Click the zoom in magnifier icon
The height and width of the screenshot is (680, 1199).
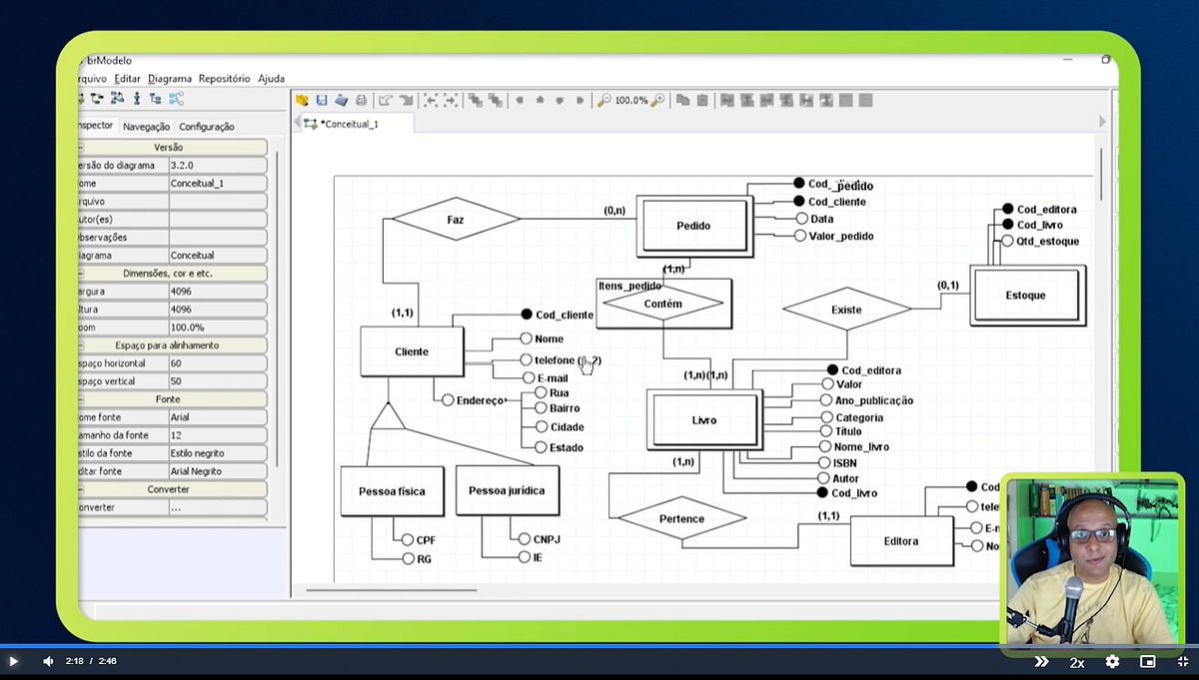(656, 100)
